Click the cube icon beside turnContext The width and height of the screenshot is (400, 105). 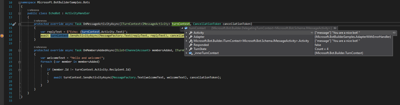pos(186,28)
